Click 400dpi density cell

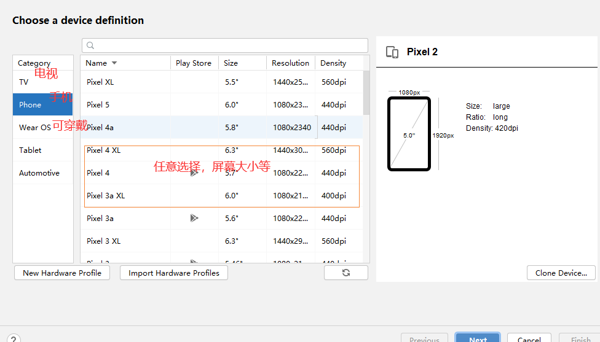tap(334, 196)
